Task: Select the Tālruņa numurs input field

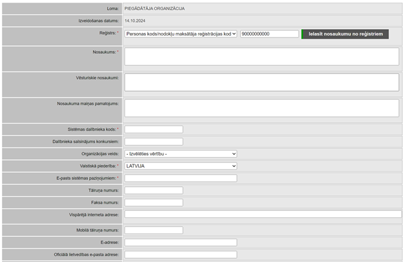Action: tap(154, 190)
